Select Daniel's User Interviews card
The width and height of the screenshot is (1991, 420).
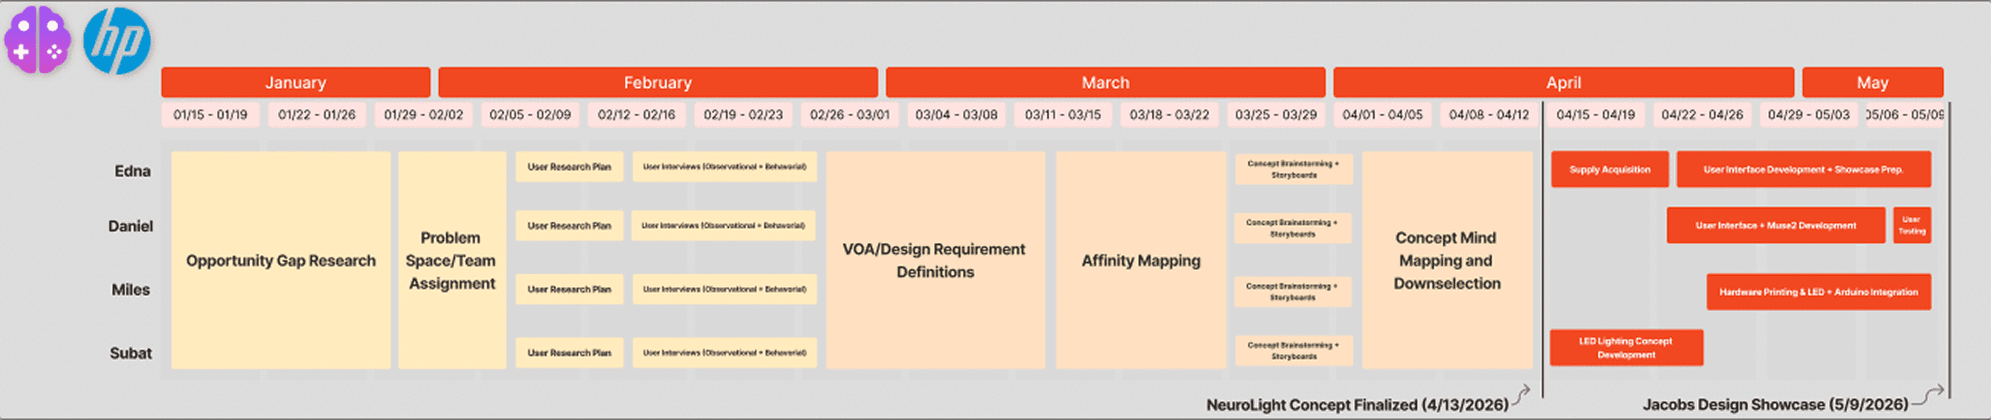coord(723,226)
